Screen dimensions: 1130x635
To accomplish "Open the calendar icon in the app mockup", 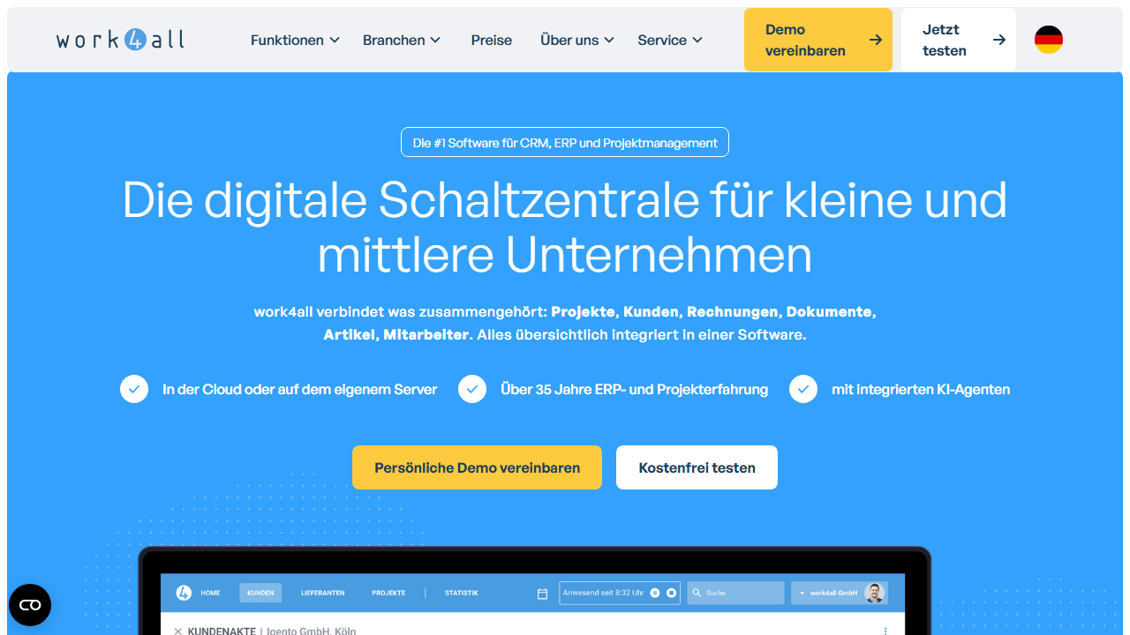I will 542,594.
